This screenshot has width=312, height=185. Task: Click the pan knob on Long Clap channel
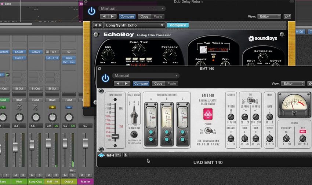(36, 117)
